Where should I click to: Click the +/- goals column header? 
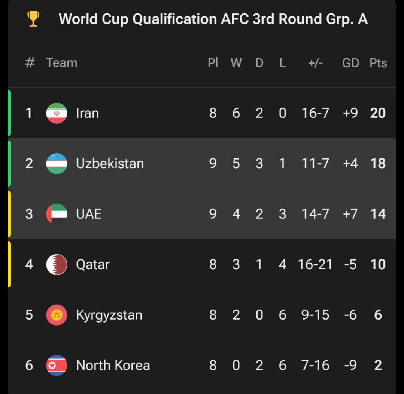[315, 63]
